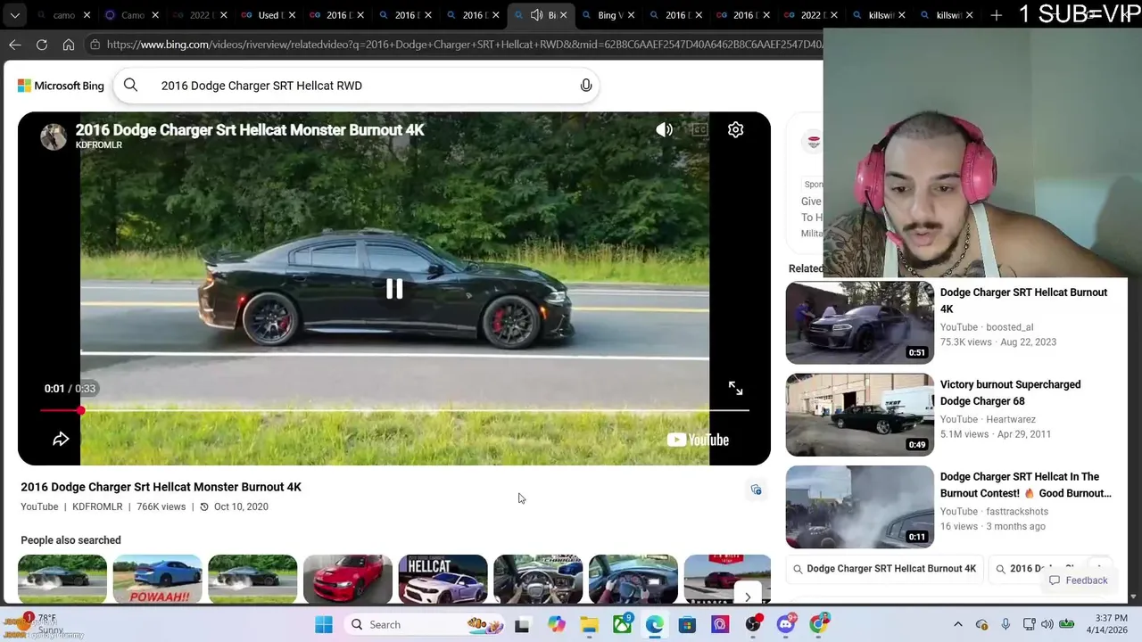This screenshot has height=642, width=1142.
Task: Open KDFROMLR channel avatar in player
Action: (54, 136)
